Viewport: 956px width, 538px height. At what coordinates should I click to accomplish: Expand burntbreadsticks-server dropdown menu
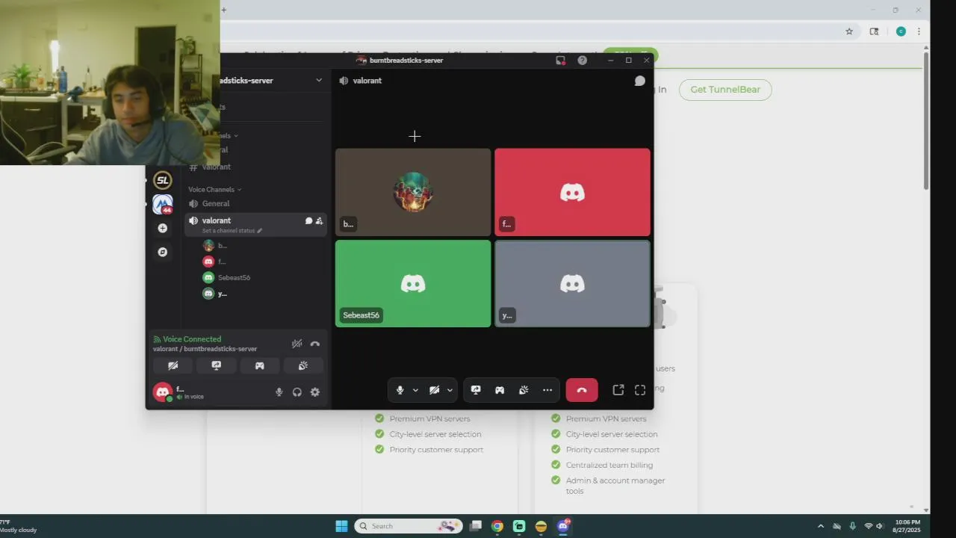tap(319, 81)
